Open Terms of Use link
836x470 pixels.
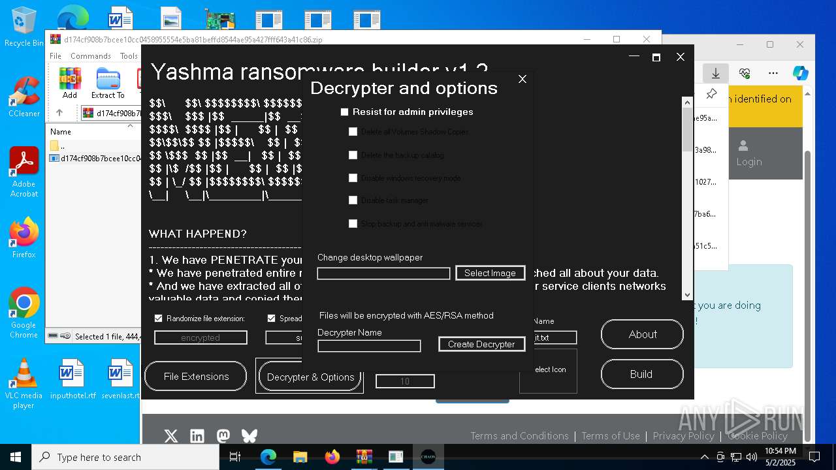click(611, 436)
